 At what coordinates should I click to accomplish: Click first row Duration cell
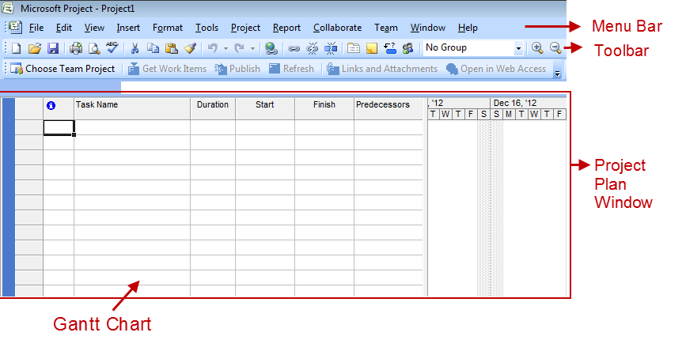[x=213, y=127]
